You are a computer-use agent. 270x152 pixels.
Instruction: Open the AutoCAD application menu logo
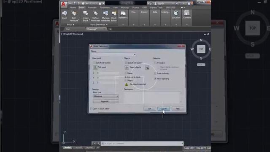(64, 5)
